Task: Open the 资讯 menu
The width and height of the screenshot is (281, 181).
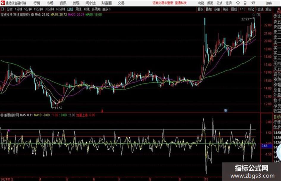Action: [63, 3]
